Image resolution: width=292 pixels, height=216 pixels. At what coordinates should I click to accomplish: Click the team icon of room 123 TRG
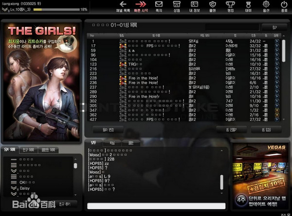[123, 64]
